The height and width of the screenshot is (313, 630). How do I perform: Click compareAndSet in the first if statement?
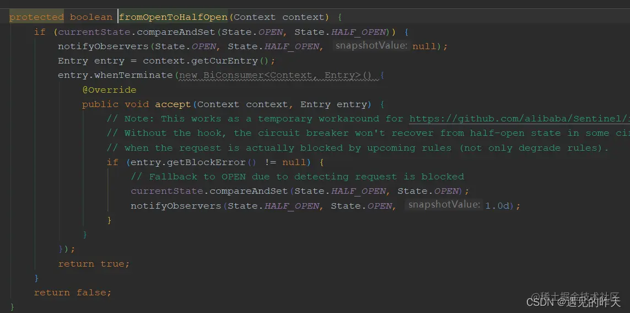[x=176, y=32]
